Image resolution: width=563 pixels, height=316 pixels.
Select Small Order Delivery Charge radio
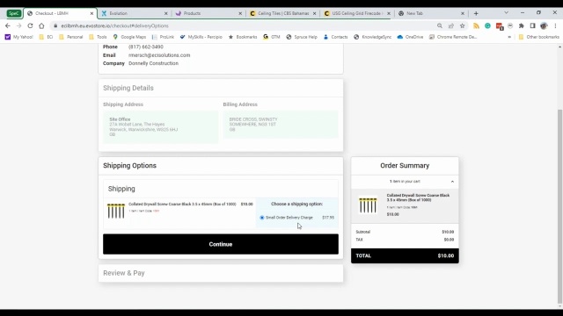262,218
